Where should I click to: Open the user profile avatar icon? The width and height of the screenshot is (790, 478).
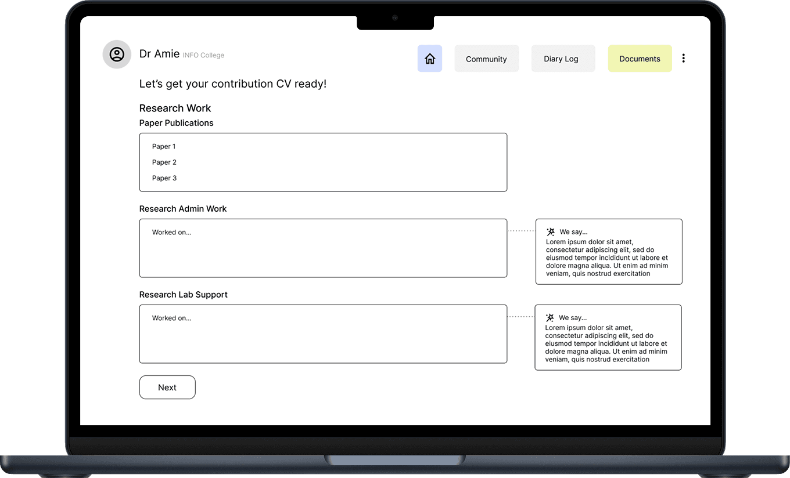(117, 54)
